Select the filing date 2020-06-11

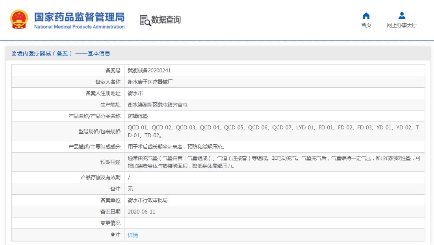(141, 212)
